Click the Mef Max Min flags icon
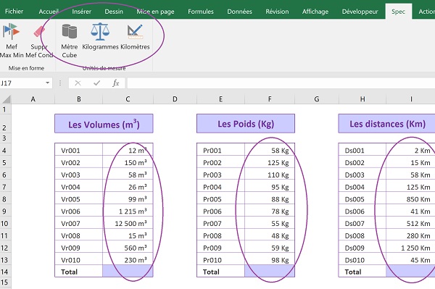Viewport: 435px width, 289px height. 11,31
